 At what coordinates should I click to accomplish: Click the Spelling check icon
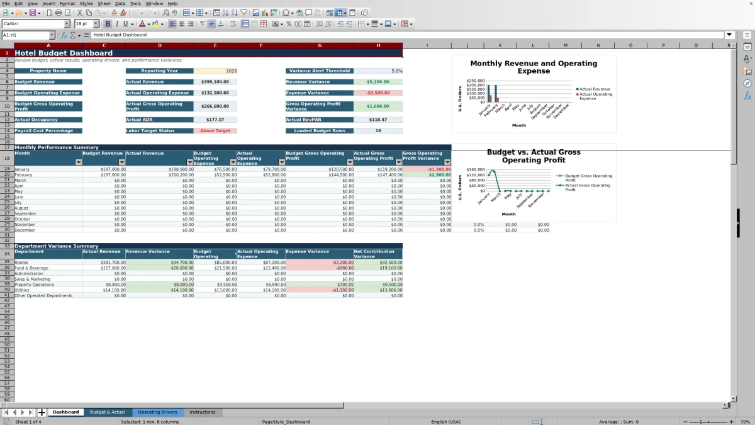(174, 13)
